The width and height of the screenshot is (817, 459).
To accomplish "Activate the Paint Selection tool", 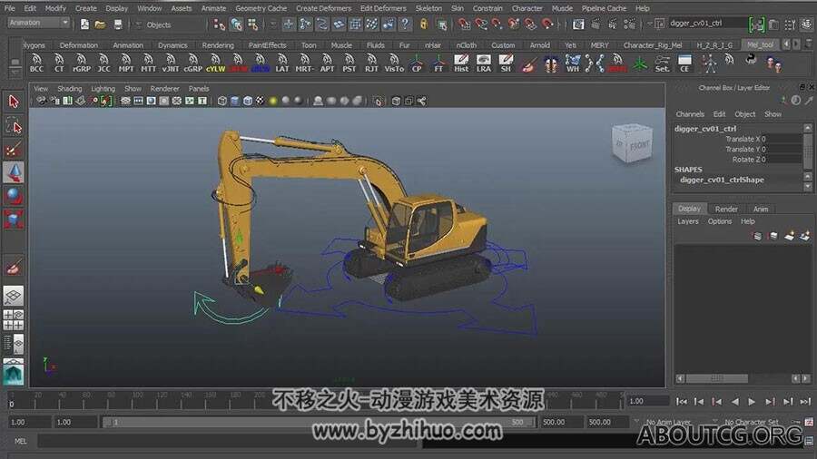I will [14, 150].
